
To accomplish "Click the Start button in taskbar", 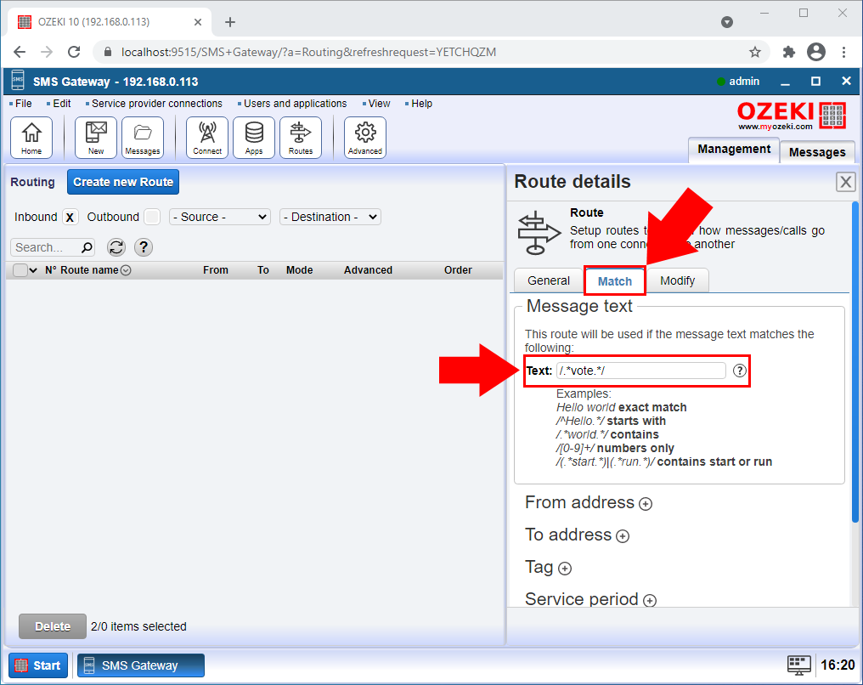I will pyautogui.click(x=38, y=665).
